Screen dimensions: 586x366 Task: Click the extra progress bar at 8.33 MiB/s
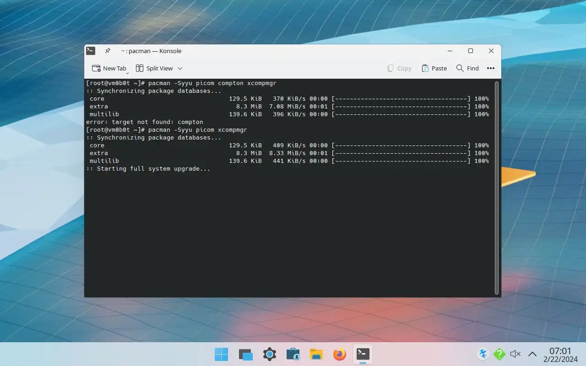pyautogui.click(x=401, y=153)
